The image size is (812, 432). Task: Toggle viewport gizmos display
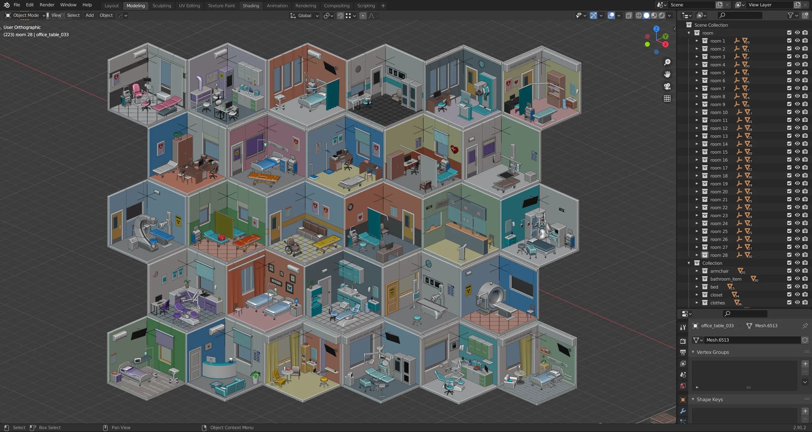(x=593, y=15)
